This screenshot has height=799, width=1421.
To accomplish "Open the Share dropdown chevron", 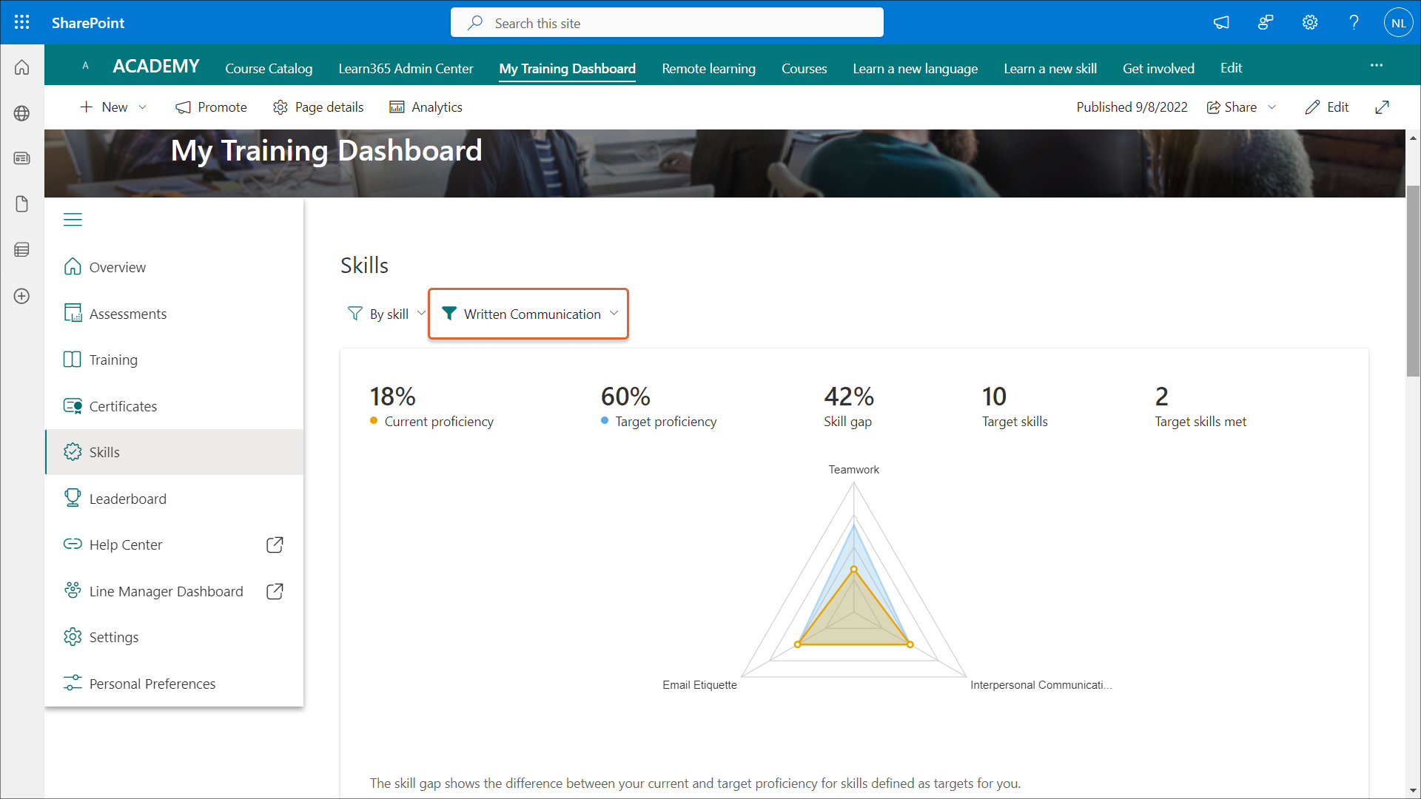I will click(x=1272, y=107).
